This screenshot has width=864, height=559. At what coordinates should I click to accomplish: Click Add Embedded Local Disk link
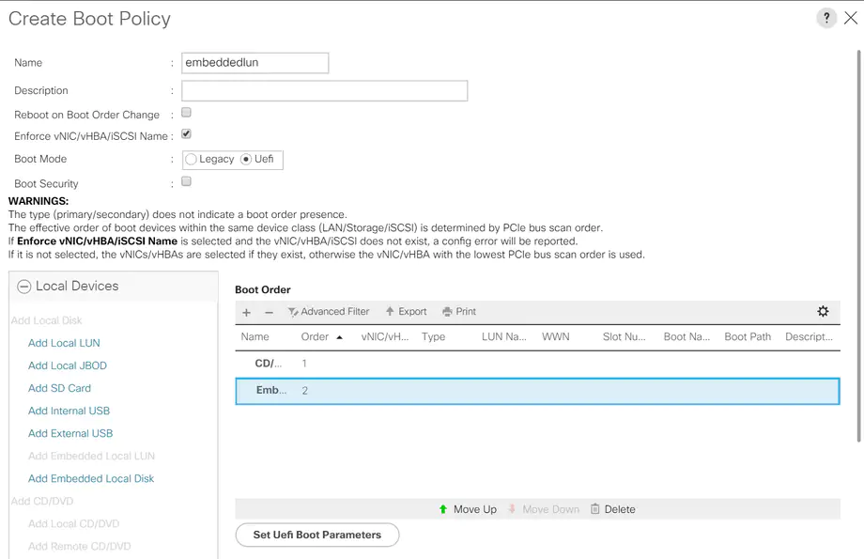91,478
